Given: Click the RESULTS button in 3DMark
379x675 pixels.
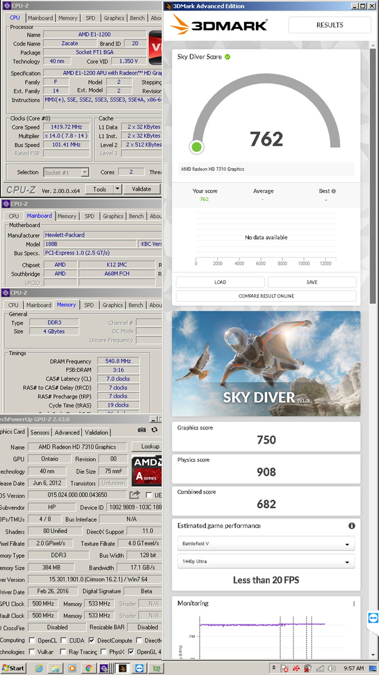Looking at the screenshot, I should pyautogui.click(x=330, y=25).
